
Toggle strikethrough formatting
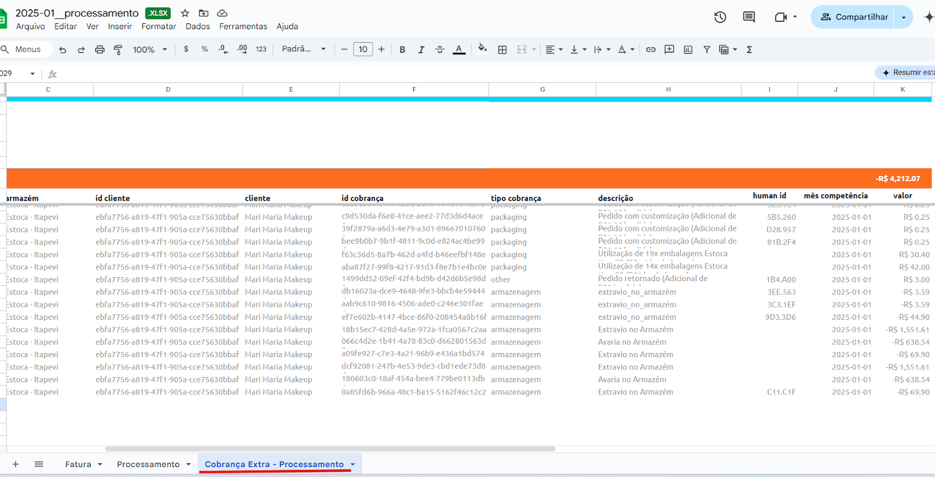pos(439,50)
